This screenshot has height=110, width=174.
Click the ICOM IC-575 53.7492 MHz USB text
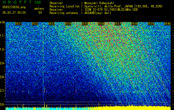click(111, 10)
